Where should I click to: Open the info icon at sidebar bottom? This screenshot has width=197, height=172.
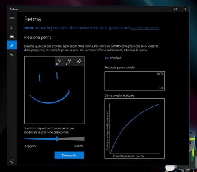(x=12, y=161)
